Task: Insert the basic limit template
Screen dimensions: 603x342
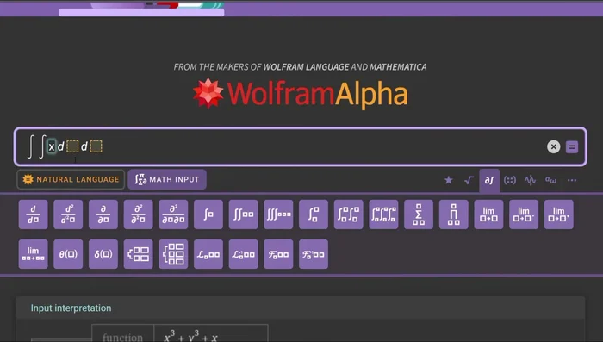Action: click(488, 215)
